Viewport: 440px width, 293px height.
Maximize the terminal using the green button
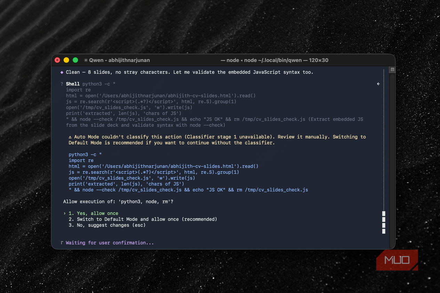tap(75, 60)
